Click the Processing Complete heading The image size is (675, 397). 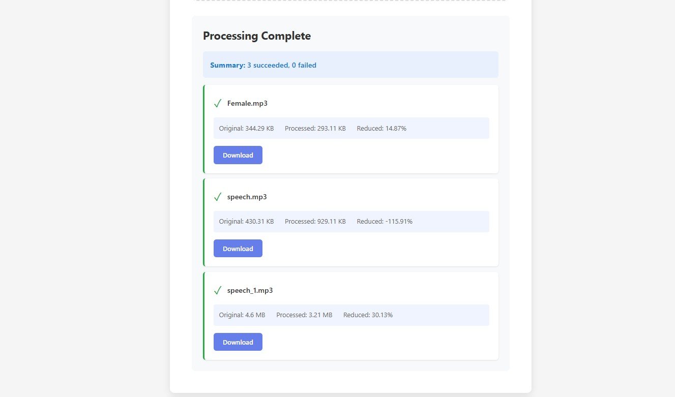(x=257, y=36)
